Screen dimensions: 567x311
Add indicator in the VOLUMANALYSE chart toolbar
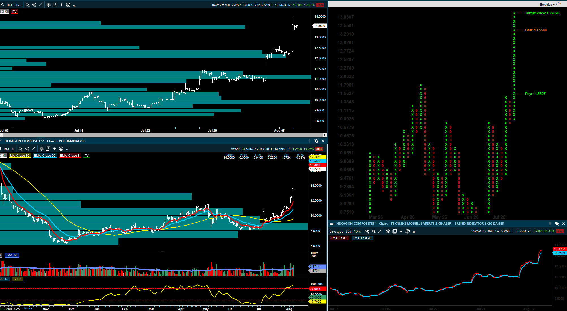click(x=20, y=149)
